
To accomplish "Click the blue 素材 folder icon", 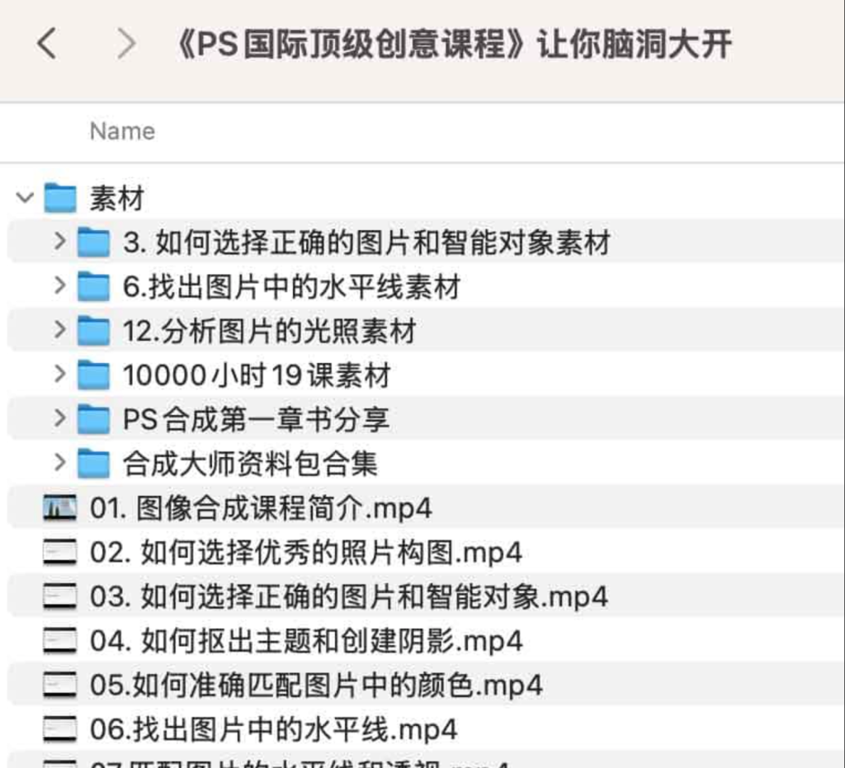I will coord(59,198).
